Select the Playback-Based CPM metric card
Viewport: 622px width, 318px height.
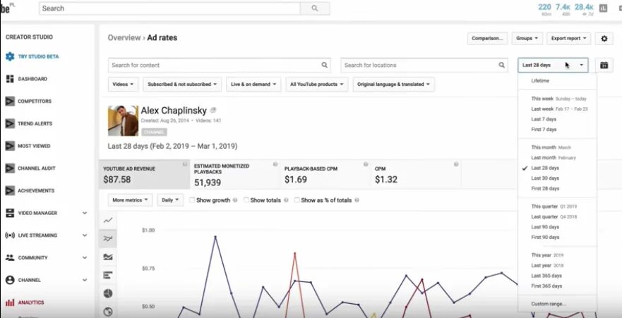(325, 175)
